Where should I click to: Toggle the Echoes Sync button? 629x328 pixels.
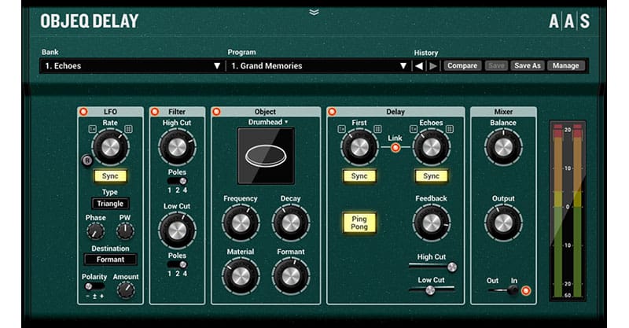point(431,176)
